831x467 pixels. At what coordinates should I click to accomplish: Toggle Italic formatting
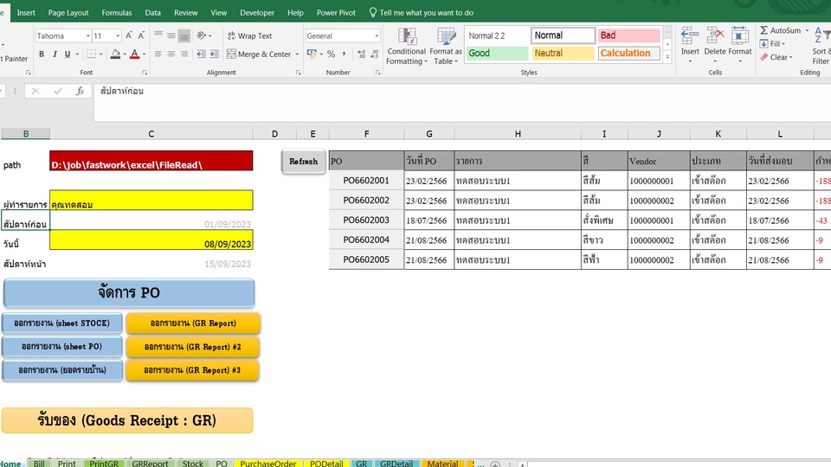click(x=55, y=54)
